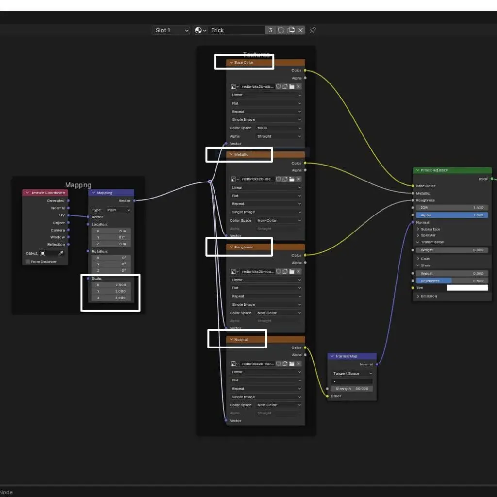Viewport: 497px width, 497px height.
Task: Expand the Specular panel
Action: pyautogui.click(x=418, y=235)
